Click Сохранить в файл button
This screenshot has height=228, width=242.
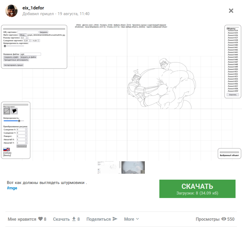pyautogui.click(x=11, y=57)
